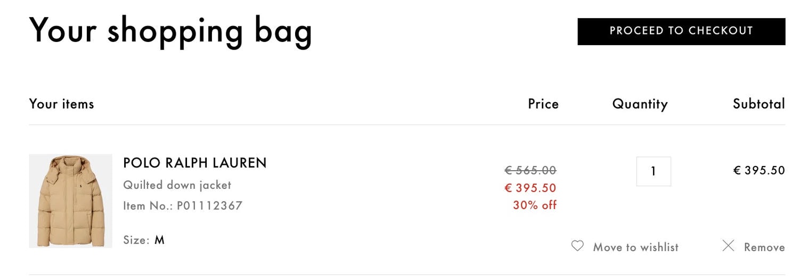Click the 30% off discount label

pyautogui.click(x=535, y=205)
